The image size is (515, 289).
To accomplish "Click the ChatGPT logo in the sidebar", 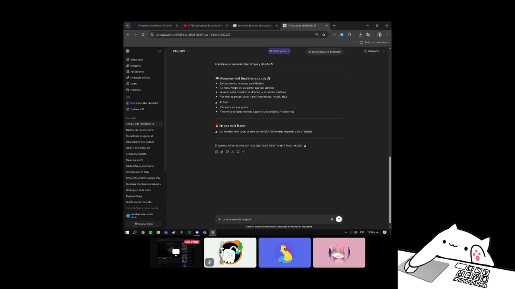I will 128,51.
